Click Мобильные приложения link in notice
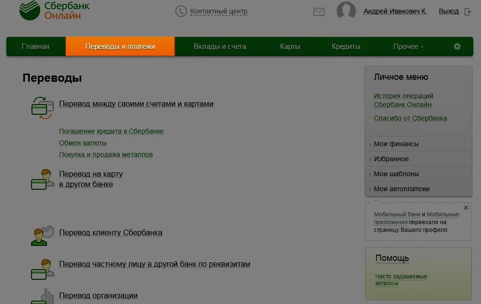The width and height of the screenshot is (481, 304). point(416,218)
